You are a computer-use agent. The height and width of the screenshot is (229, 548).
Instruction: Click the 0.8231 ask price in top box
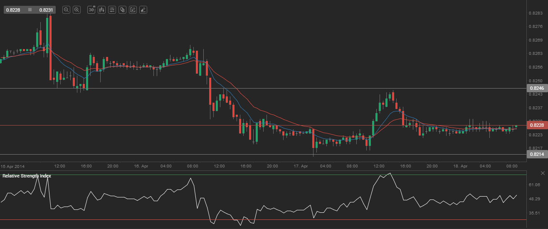coord(46,10)
